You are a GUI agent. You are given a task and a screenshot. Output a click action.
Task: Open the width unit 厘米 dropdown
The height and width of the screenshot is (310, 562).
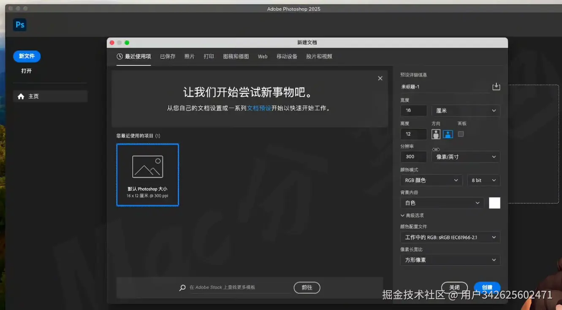466,111
